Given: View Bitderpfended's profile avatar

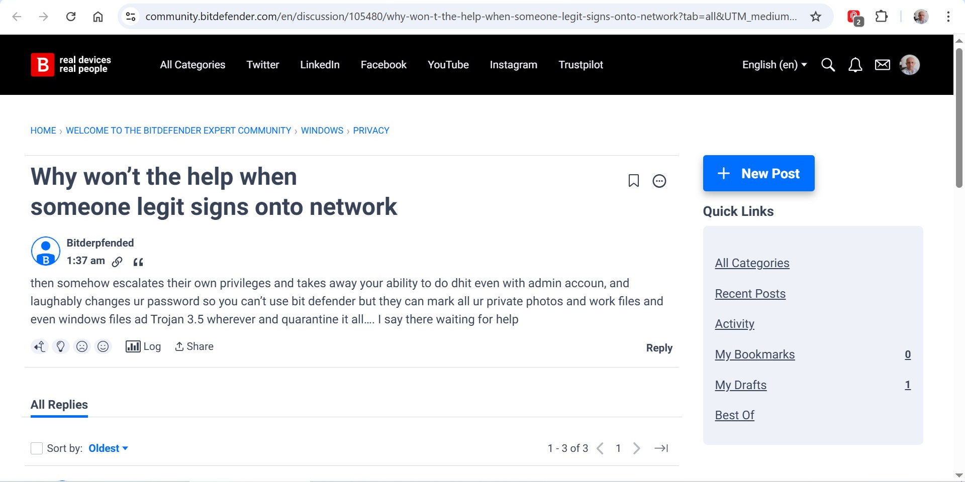Looking at the screenshot, I should point(46,251).
